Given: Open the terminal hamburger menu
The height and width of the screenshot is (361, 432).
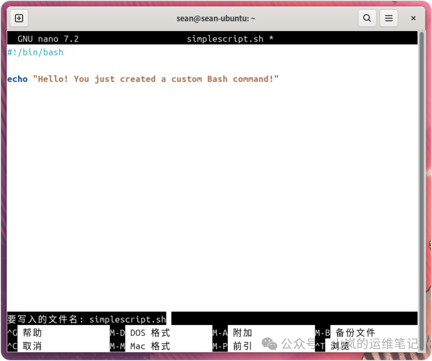Looking at the screenshot, I should click(389, 18).
